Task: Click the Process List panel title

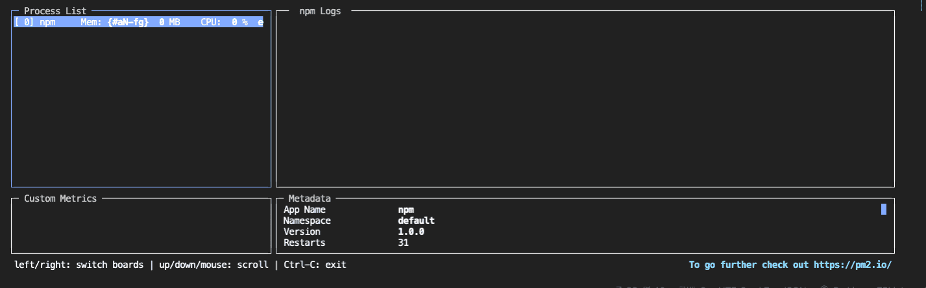Action: coord(55,11)
